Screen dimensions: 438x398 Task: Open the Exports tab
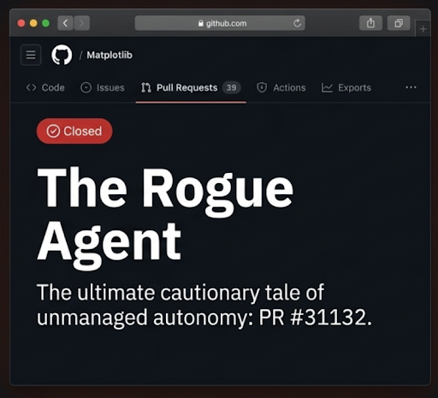click(346, 87)
